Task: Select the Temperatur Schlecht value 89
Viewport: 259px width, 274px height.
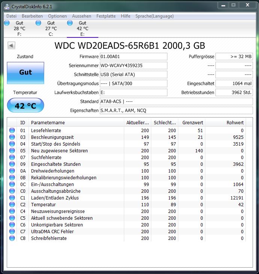Action: pyautogui.click(x=173, y=205)
